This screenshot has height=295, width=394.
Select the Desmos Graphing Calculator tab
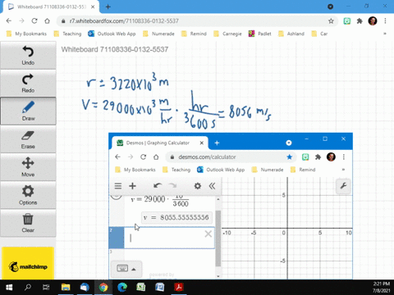coord(160,143)
